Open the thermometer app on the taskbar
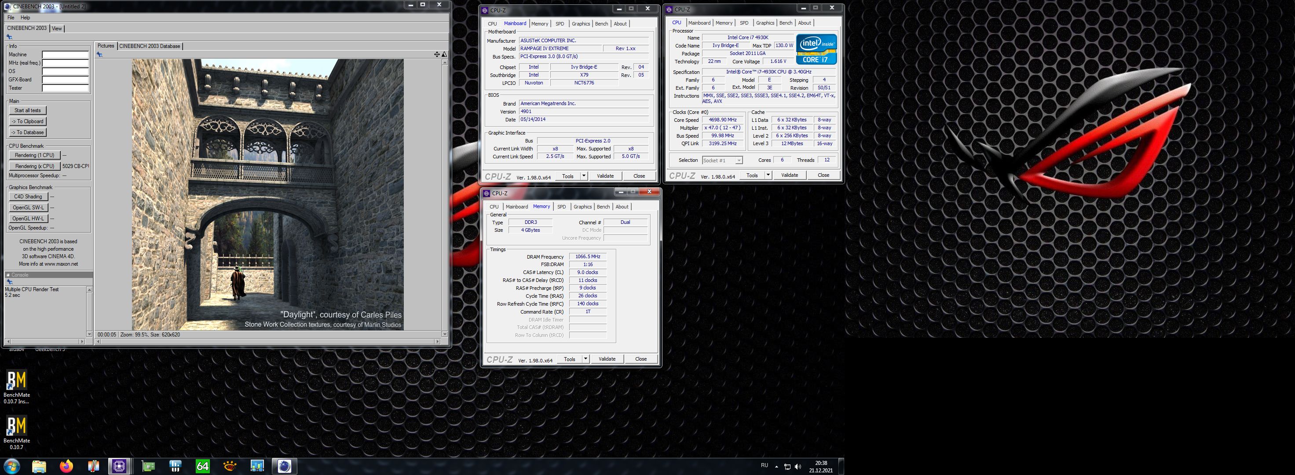 [93, 466]
